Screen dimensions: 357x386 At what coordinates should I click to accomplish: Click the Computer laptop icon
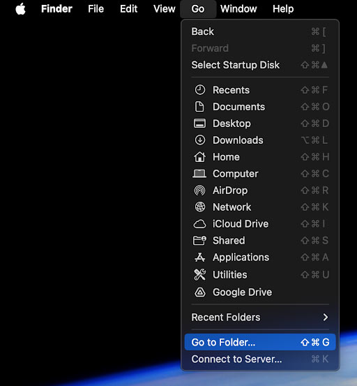coord(199,174)
